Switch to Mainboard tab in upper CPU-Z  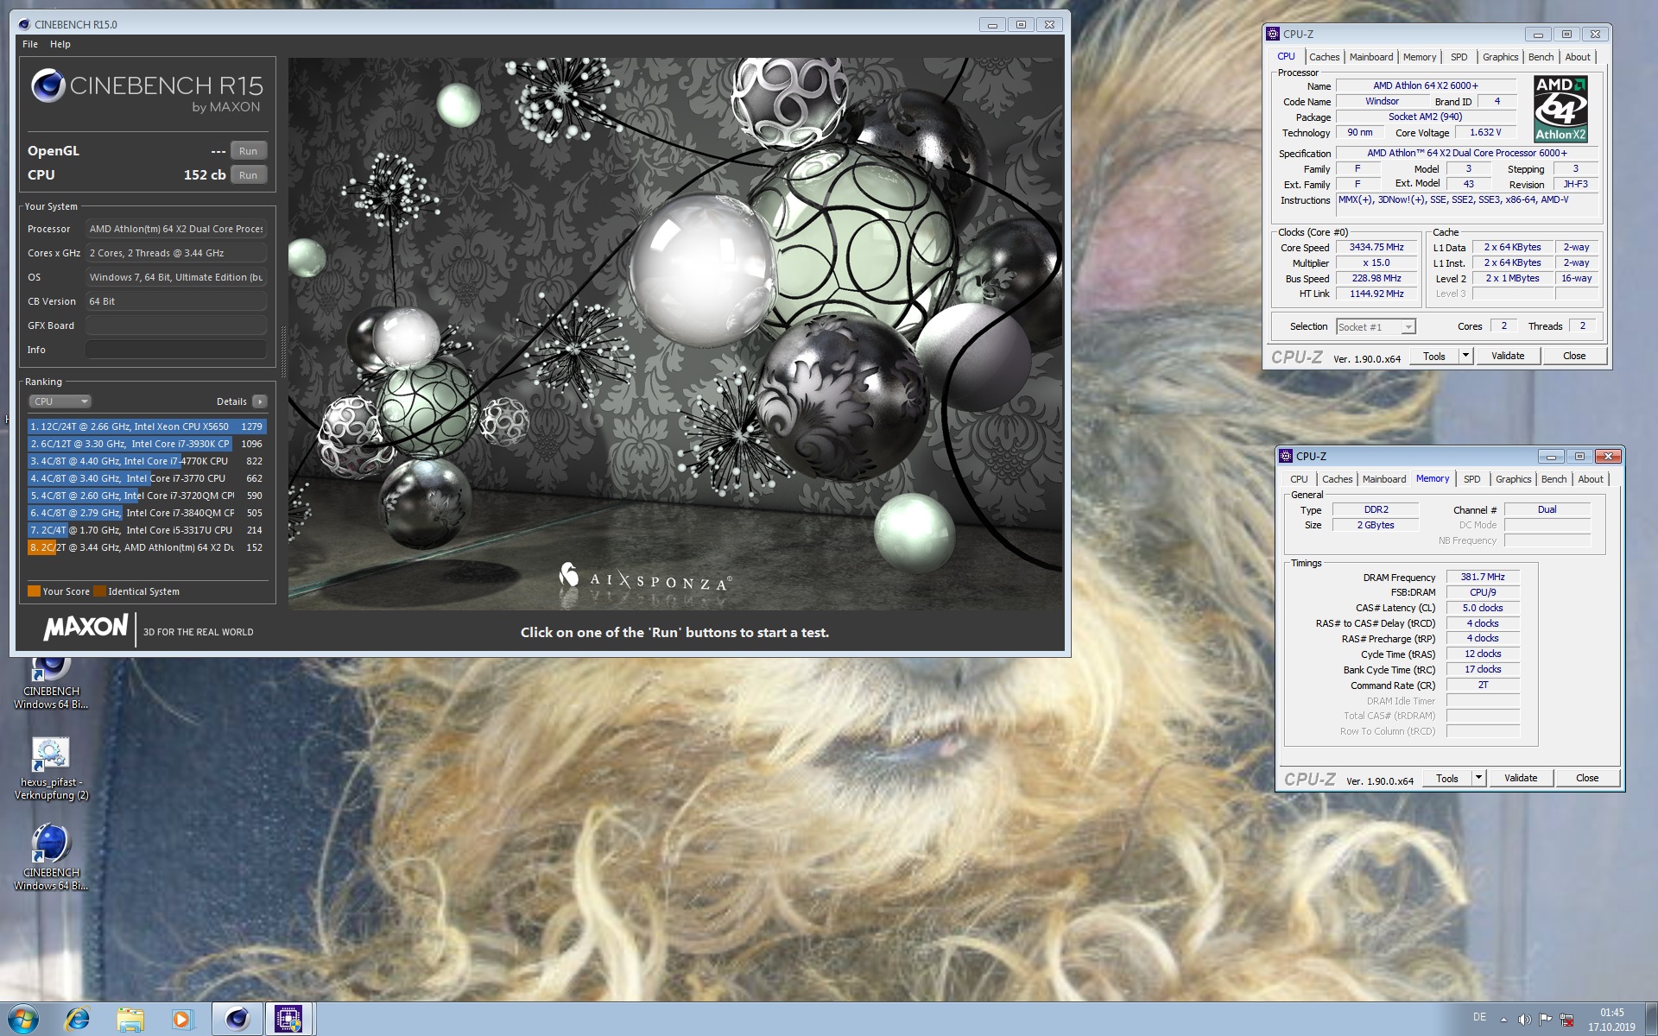1371,57
